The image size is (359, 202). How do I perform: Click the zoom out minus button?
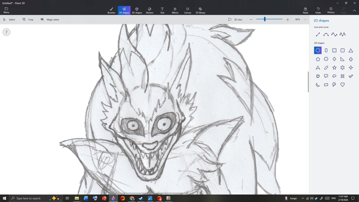[x=251, y=19]
